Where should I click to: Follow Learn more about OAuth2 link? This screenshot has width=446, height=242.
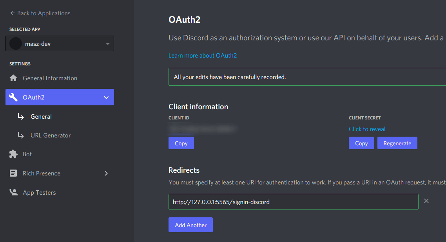click(x=203, y=55)
